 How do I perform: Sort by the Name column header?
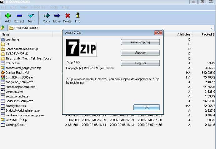26,34
